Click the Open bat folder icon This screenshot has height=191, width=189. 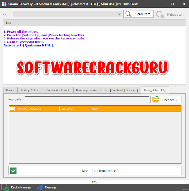coord(155,99)
